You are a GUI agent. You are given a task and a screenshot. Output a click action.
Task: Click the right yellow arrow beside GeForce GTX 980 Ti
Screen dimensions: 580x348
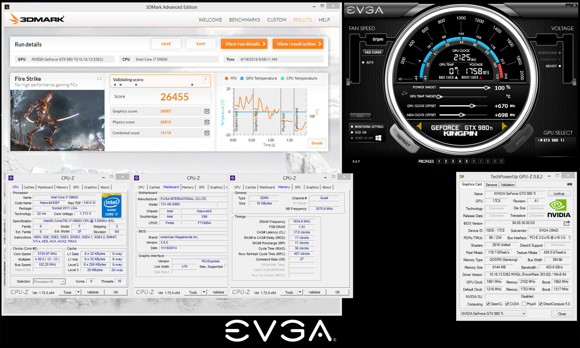click(x=505, y=127)
